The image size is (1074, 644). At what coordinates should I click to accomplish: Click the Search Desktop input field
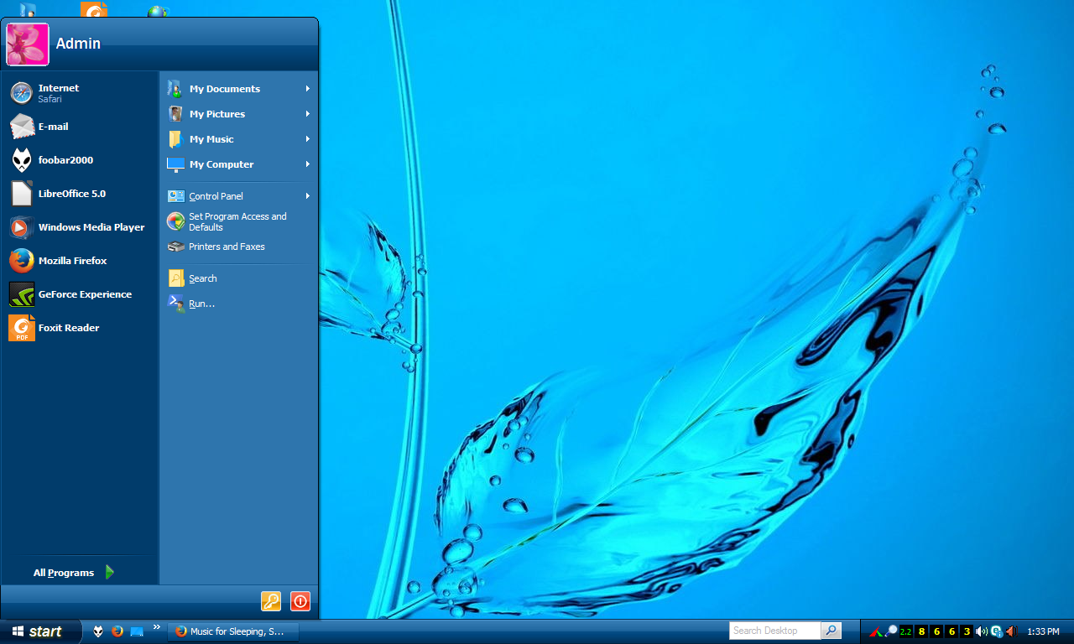pos(774,631)
